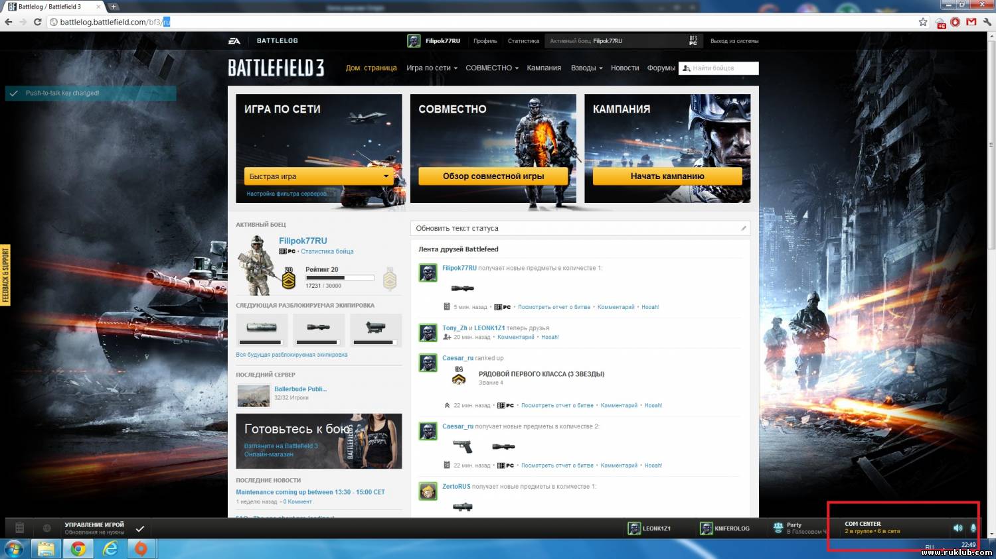The height and width of the screenshot is (559, 996).
Task: Expand the Взводы menu
Action: tap(587, 68)
